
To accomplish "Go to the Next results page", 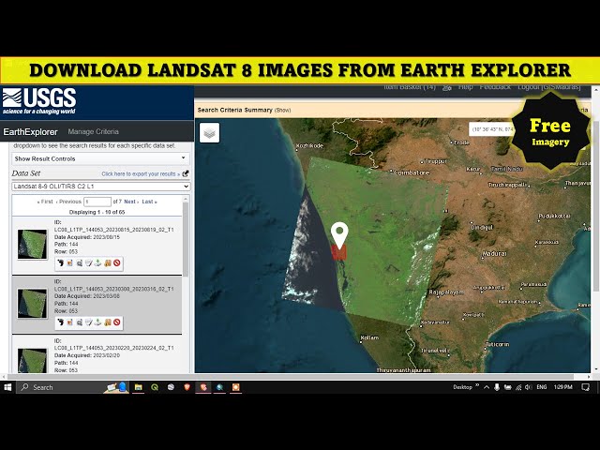I will point(131,202).
